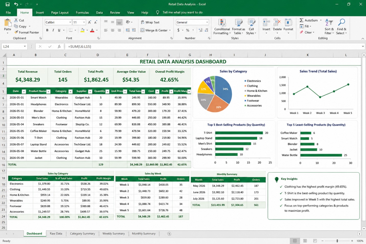Screen dimensions: 366x244
Task: Add a new sheet with plus button
Action: click(169, 234)
